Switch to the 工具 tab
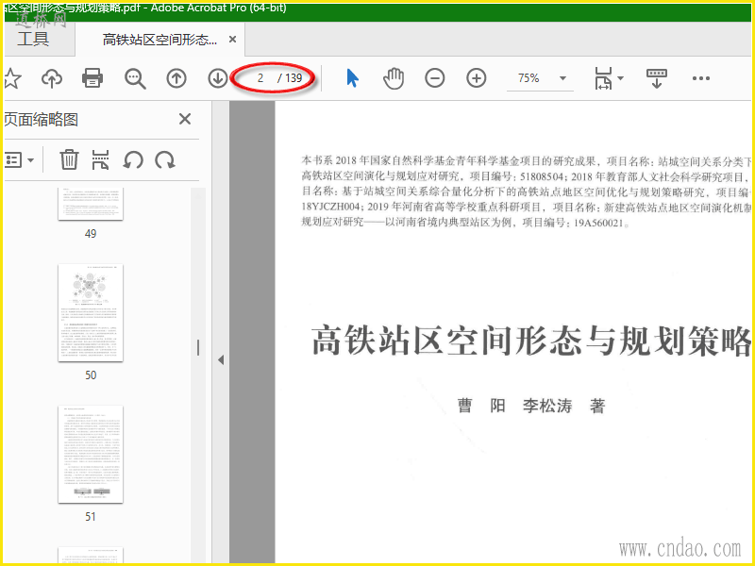The height and width of the screenshot is (566, 755). click(33, 39)
